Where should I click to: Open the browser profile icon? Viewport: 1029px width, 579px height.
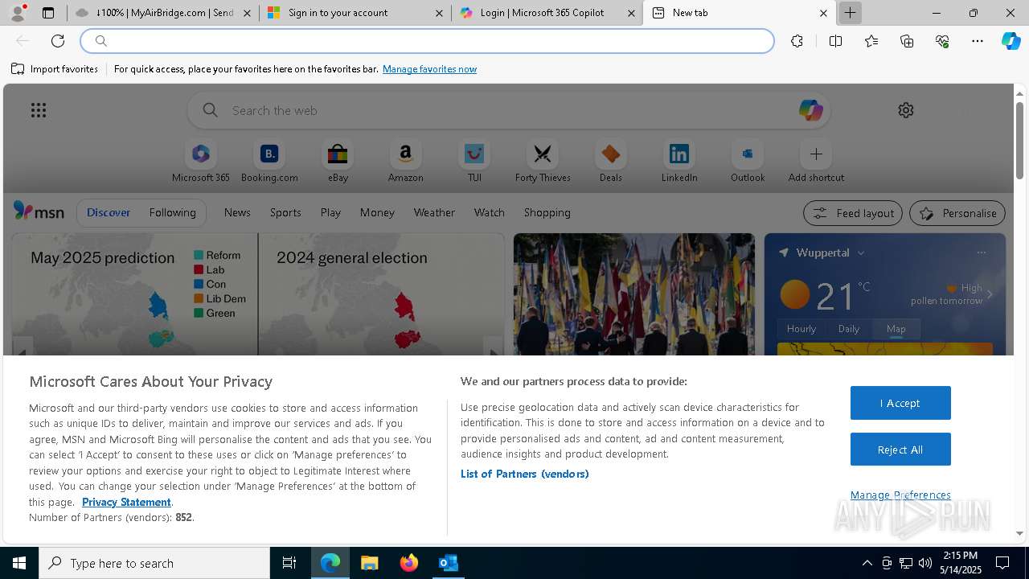pyautogui.click(x=18, y=13)
